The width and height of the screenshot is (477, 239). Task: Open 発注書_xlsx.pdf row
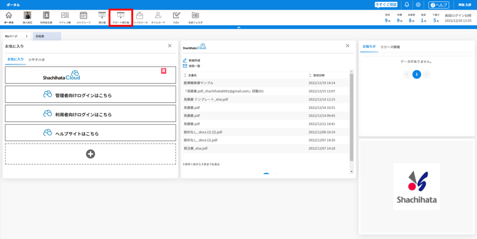coord(266,149)
